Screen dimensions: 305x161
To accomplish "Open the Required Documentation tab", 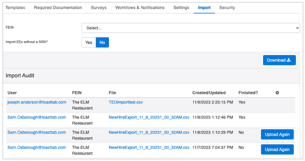I will (x=58, y=8).
